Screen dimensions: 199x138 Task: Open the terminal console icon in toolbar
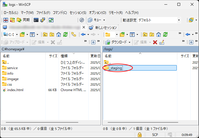36,20
